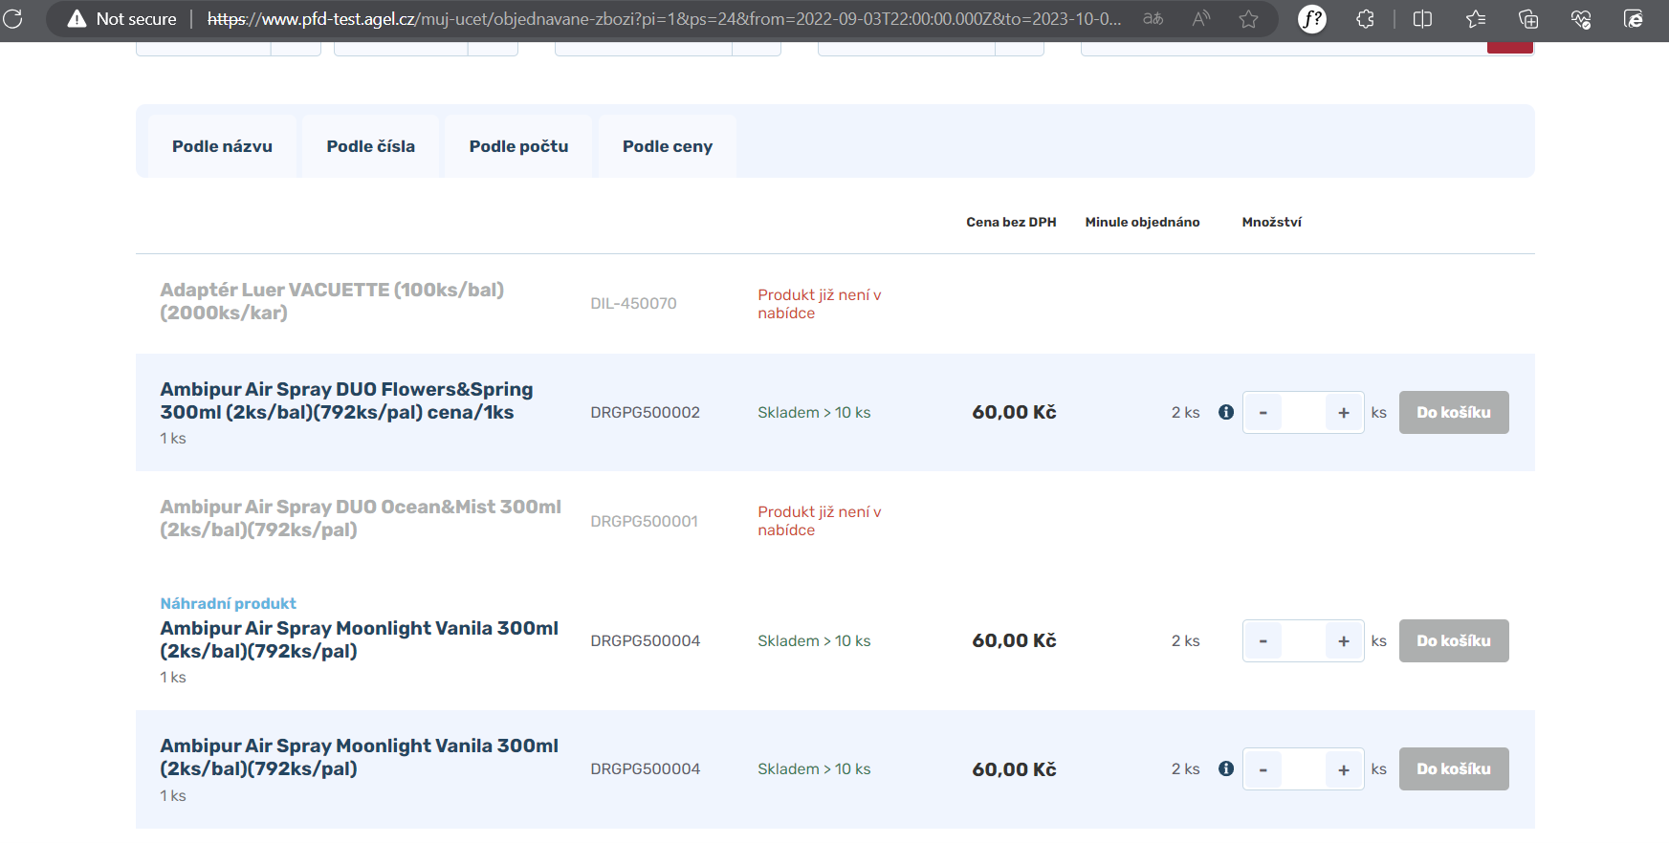Click the browser refresh icon
This screenshot has height=843, width=1669.
click(12, 19)
